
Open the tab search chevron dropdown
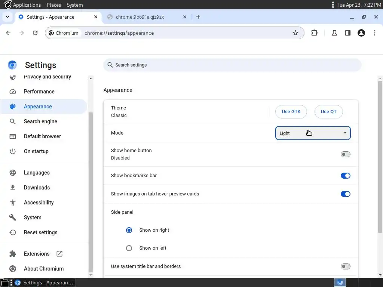tap(7, 17)
